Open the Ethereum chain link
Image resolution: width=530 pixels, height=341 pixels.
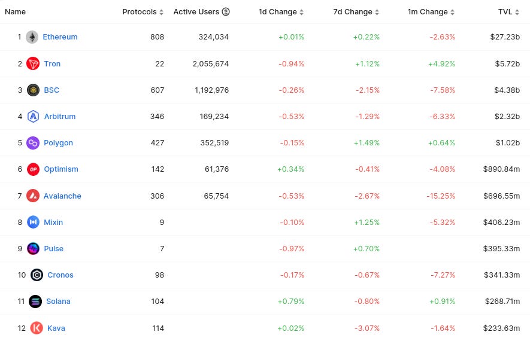pos(60,37)
